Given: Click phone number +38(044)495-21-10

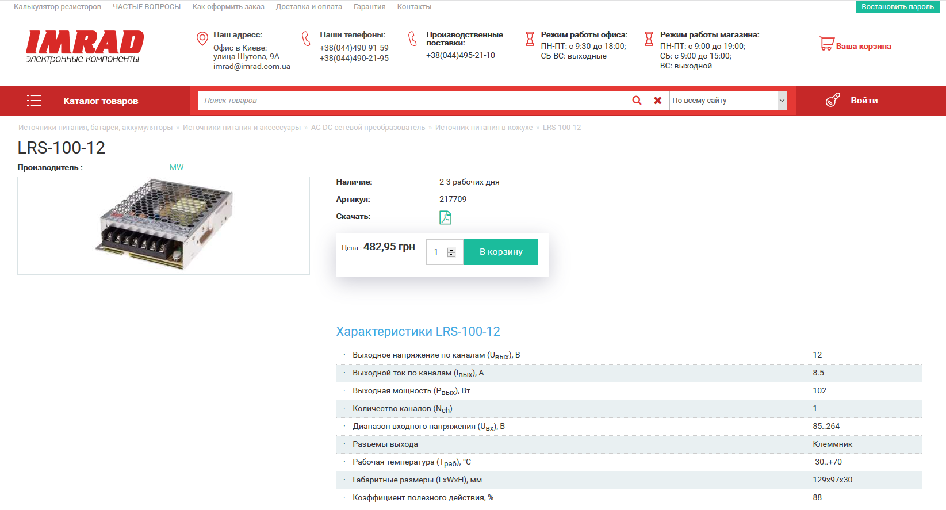Looking at the screenshot, I should pos(461,55).
